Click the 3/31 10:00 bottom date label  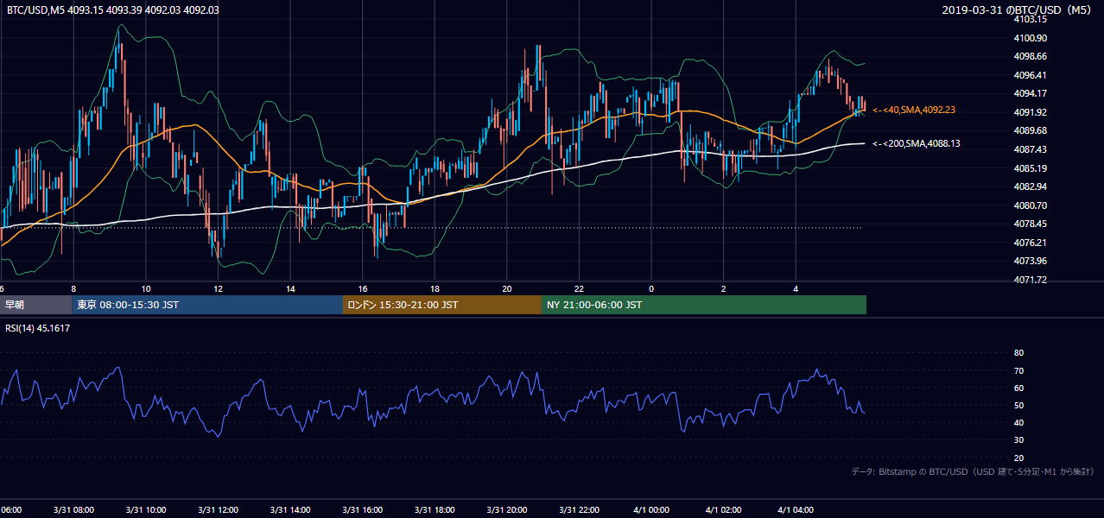coord(146,510)
